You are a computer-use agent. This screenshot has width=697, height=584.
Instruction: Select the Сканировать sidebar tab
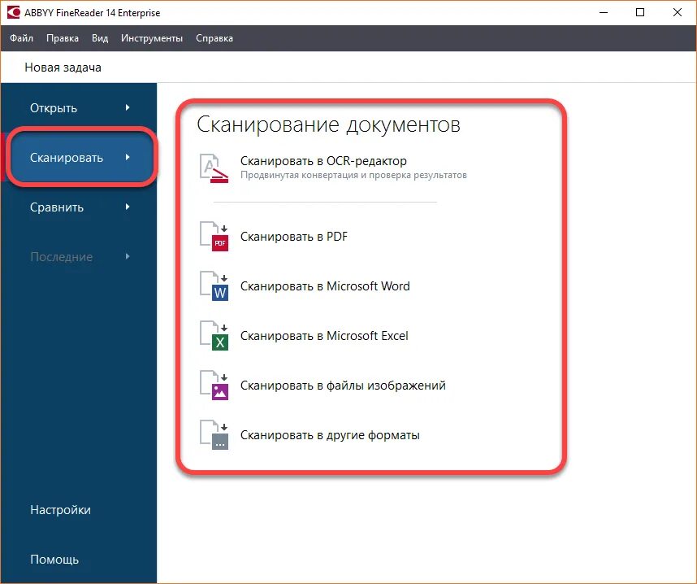[x=79, y=157]
